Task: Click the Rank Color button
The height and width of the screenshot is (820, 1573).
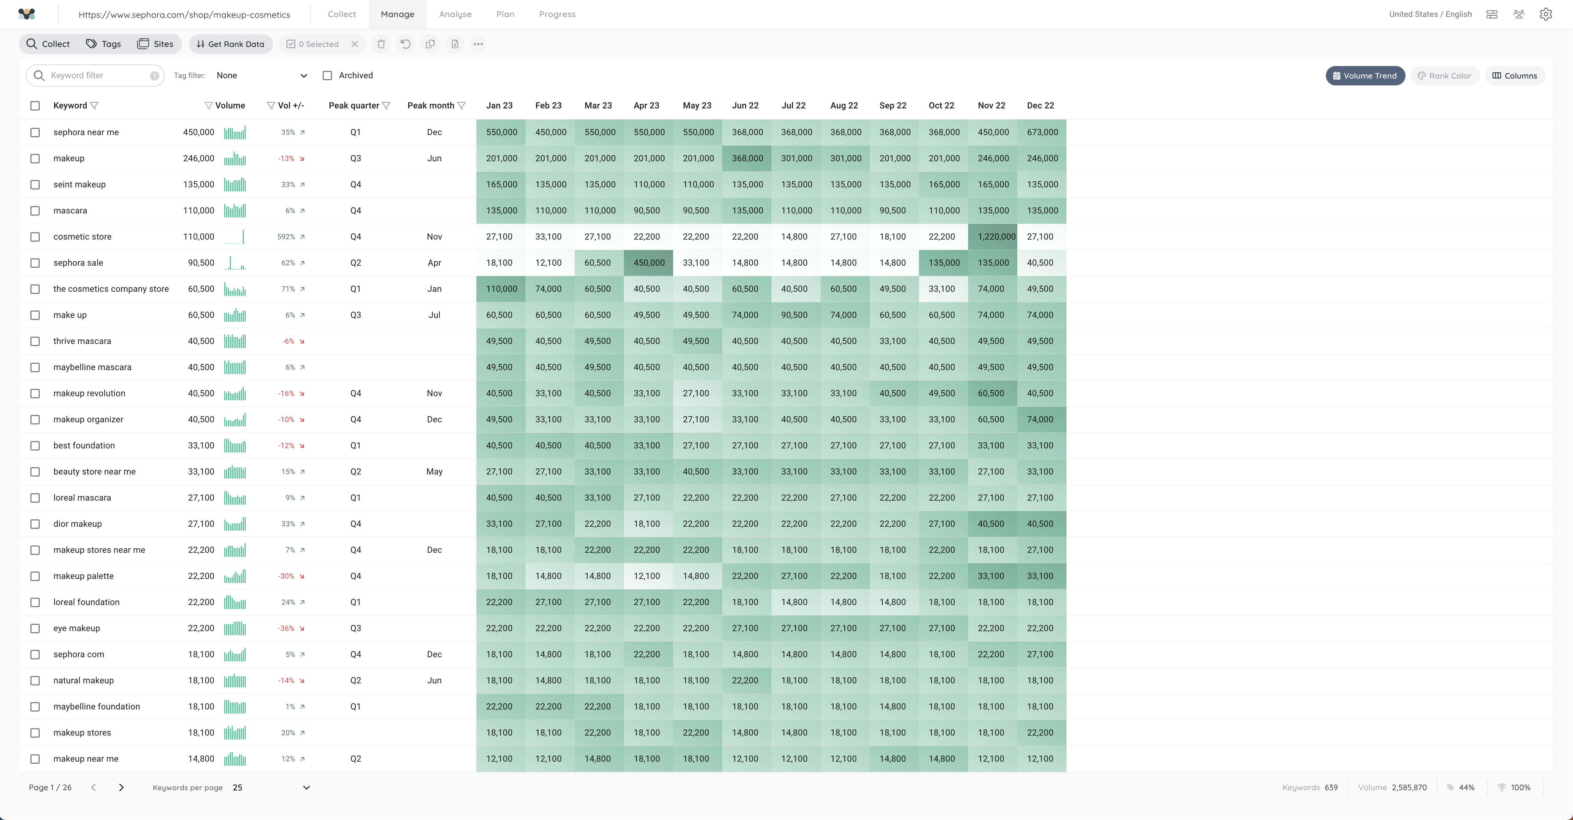Action: pos(1444,76)
